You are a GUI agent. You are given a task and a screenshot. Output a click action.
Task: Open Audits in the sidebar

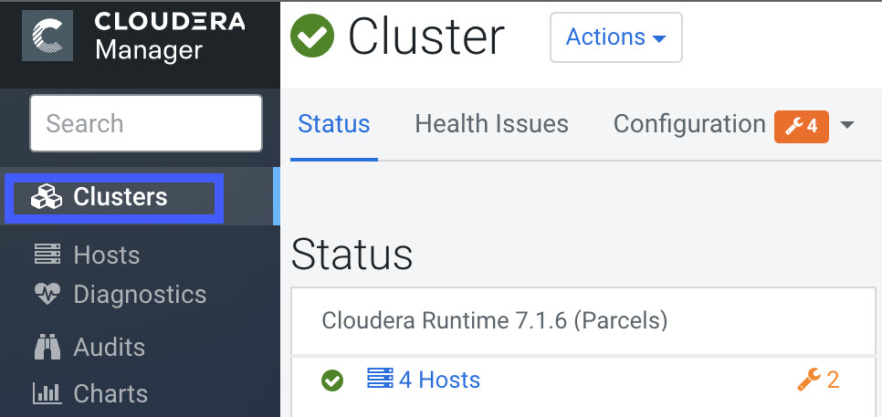tap(110, 348)
